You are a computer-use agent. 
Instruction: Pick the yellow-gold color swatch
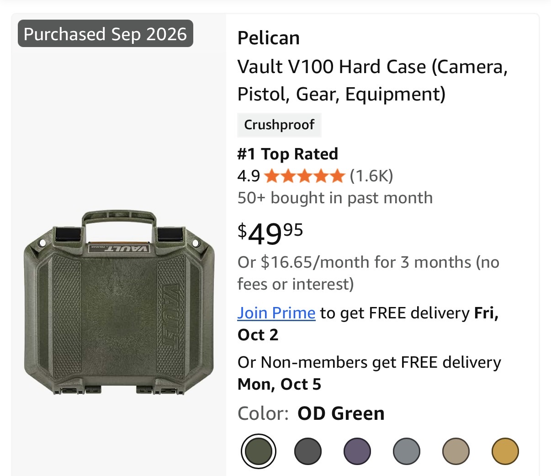[505, 451]
